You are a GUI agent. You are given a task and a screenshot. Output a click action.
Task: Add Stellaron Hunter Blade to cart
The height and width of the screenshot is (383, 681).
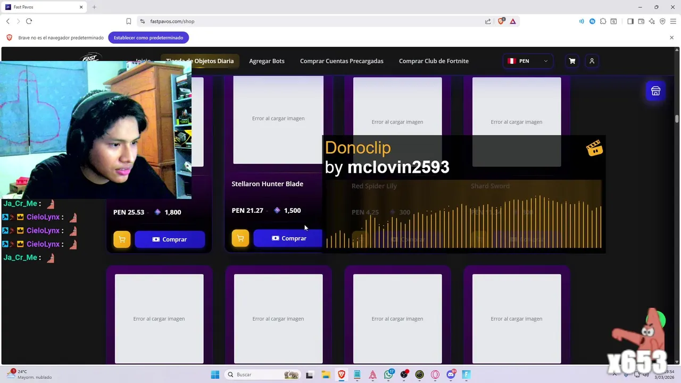(x=240, y=238)
